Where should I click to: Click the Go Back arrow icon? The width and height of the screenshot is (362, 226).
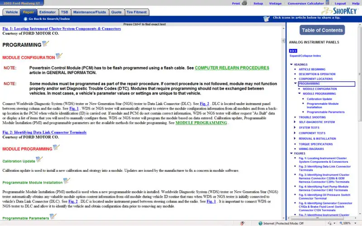click(x=25, y=19)
